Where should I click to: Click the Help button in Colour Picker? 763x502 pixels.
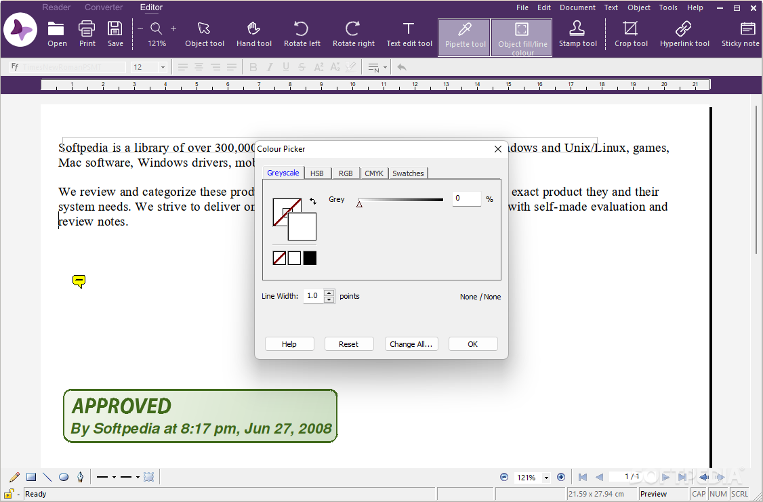pyautogui.click(x=289, y=344)
